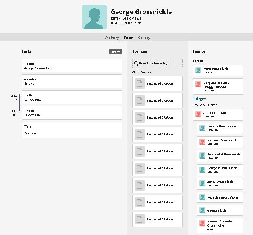Image resolution: width=253 pixels, height=235 pixels.
Task: Select the Facts tab
Action: click(129, 38)
